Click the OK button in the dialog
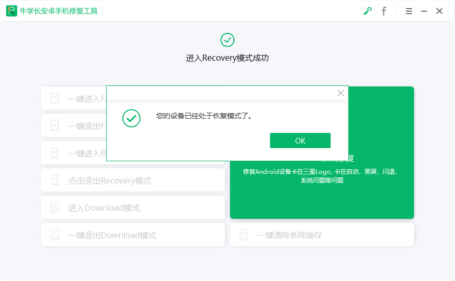This screenshot has height=281, width=455. click(x=300, y=140)
